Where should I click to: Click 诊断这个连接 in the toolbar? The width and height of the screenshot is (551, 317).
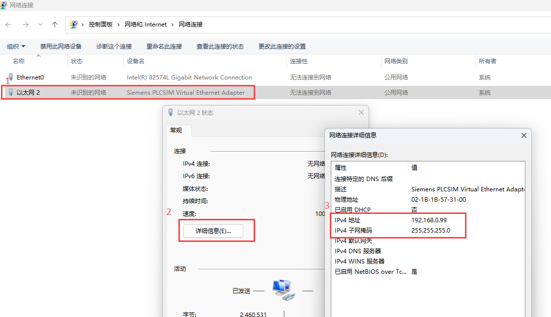pos(114,47)
